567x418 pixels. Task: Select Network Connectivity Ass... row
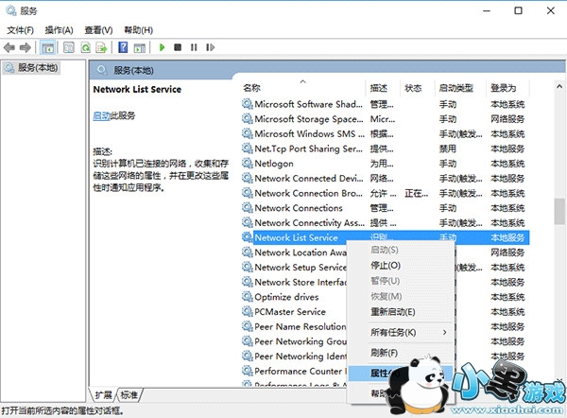tap(386, 223)
